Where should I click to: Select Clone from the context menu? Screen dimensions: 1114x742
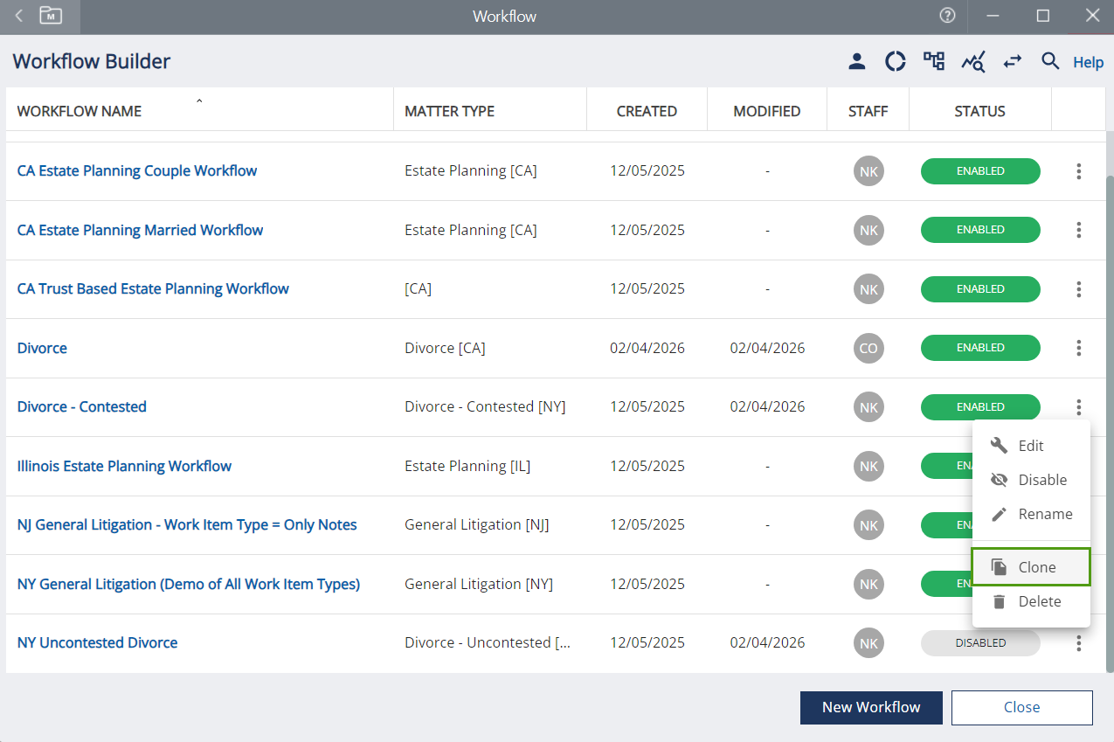[x=1031, y=567]
